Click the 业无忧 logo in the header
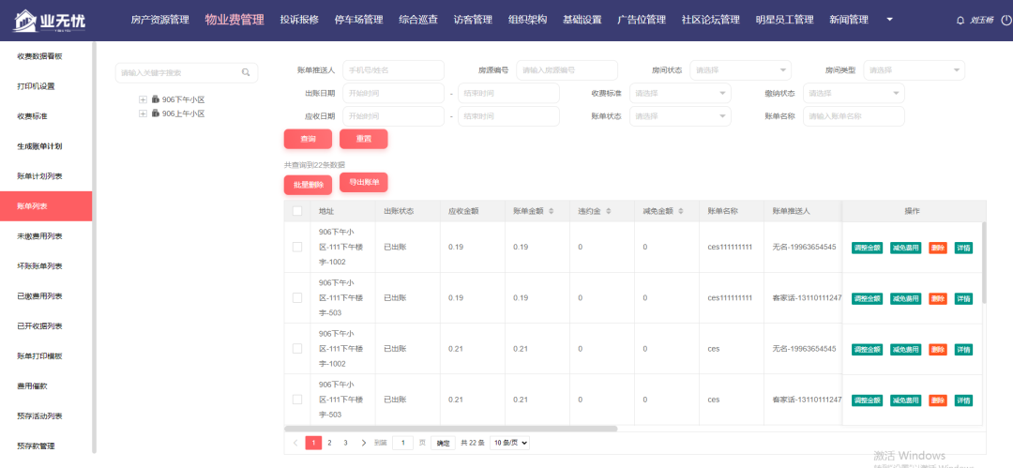This screenshot has height=468, width=1013. pos(49,21)
